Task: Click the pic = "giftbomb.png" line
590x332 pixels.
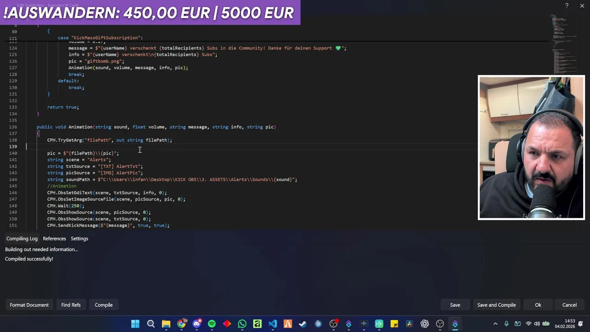Action: (96, 61)
